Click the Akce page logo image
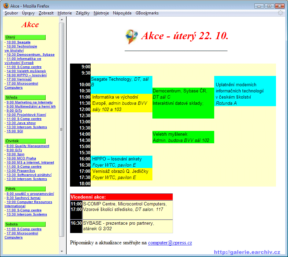This screenshot has height=257, width=288. 131,36
